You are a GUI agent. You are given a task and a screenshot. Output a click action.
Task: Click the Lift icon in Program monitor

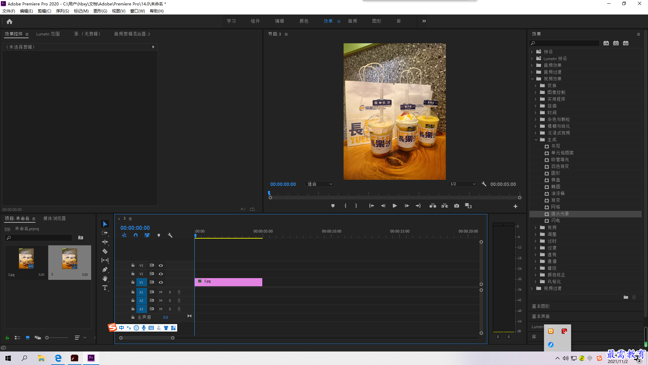pos(433,206)
